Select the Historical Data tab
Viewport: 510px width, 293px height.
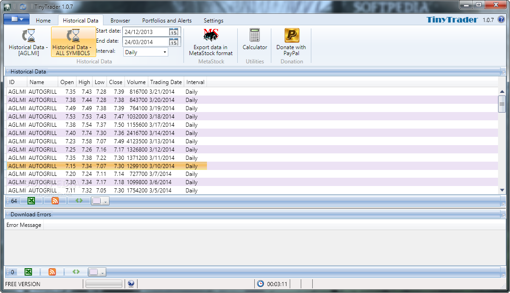(x=80, y=20)
